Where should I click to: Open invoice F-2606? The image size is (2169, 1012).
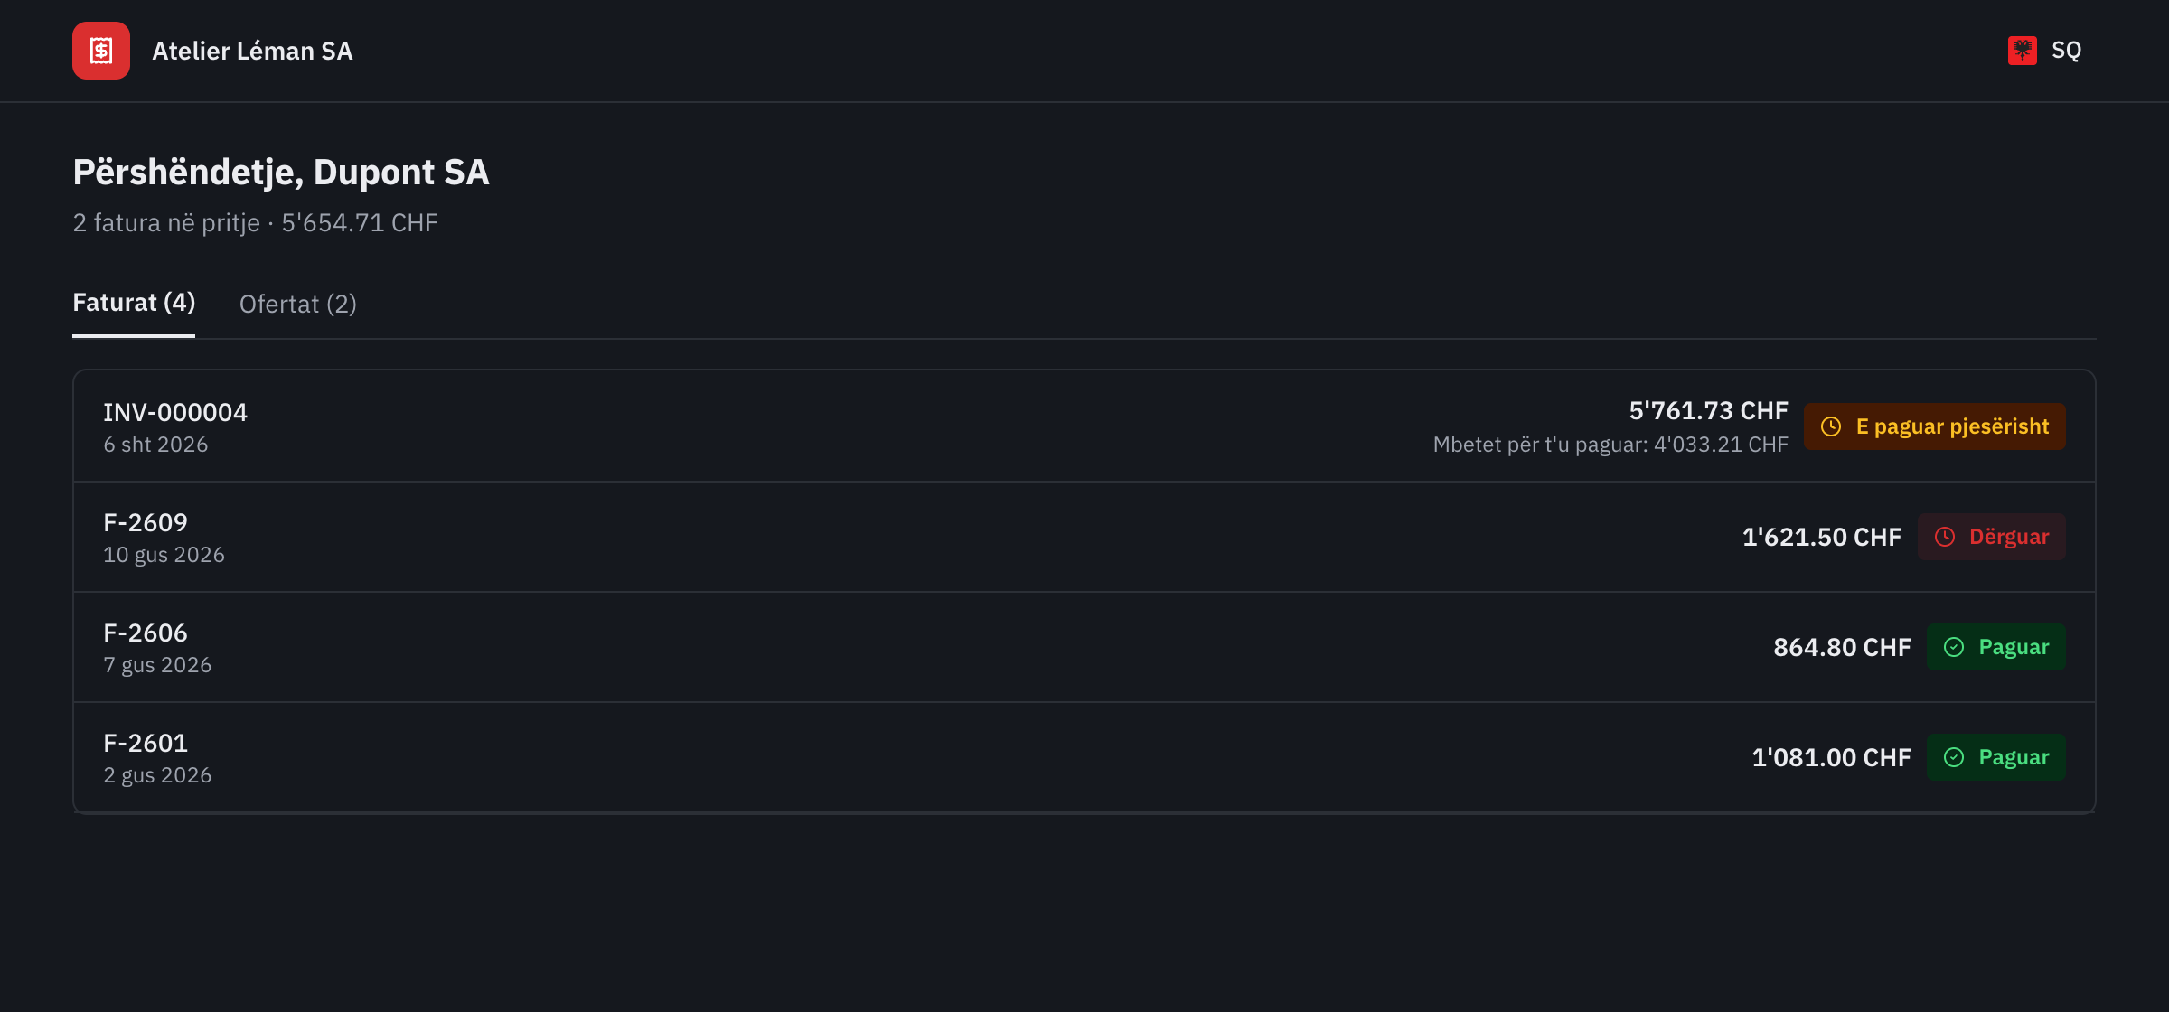[1084, 647]
